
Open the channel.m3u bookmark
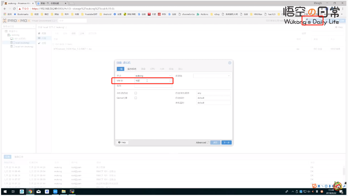186,14
